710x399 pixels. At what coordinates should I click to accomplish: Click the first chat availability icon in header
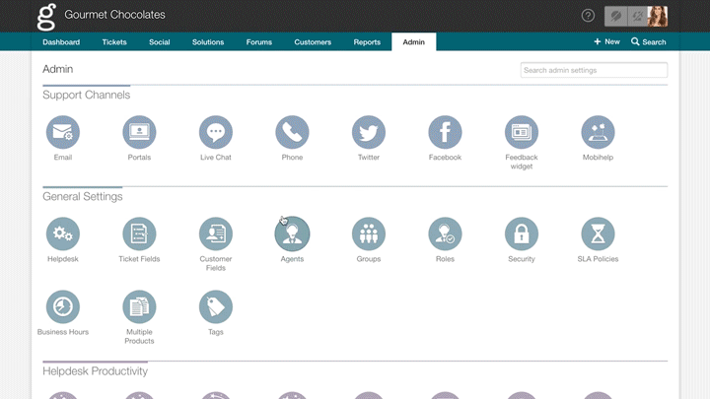[x=615, y=17]
